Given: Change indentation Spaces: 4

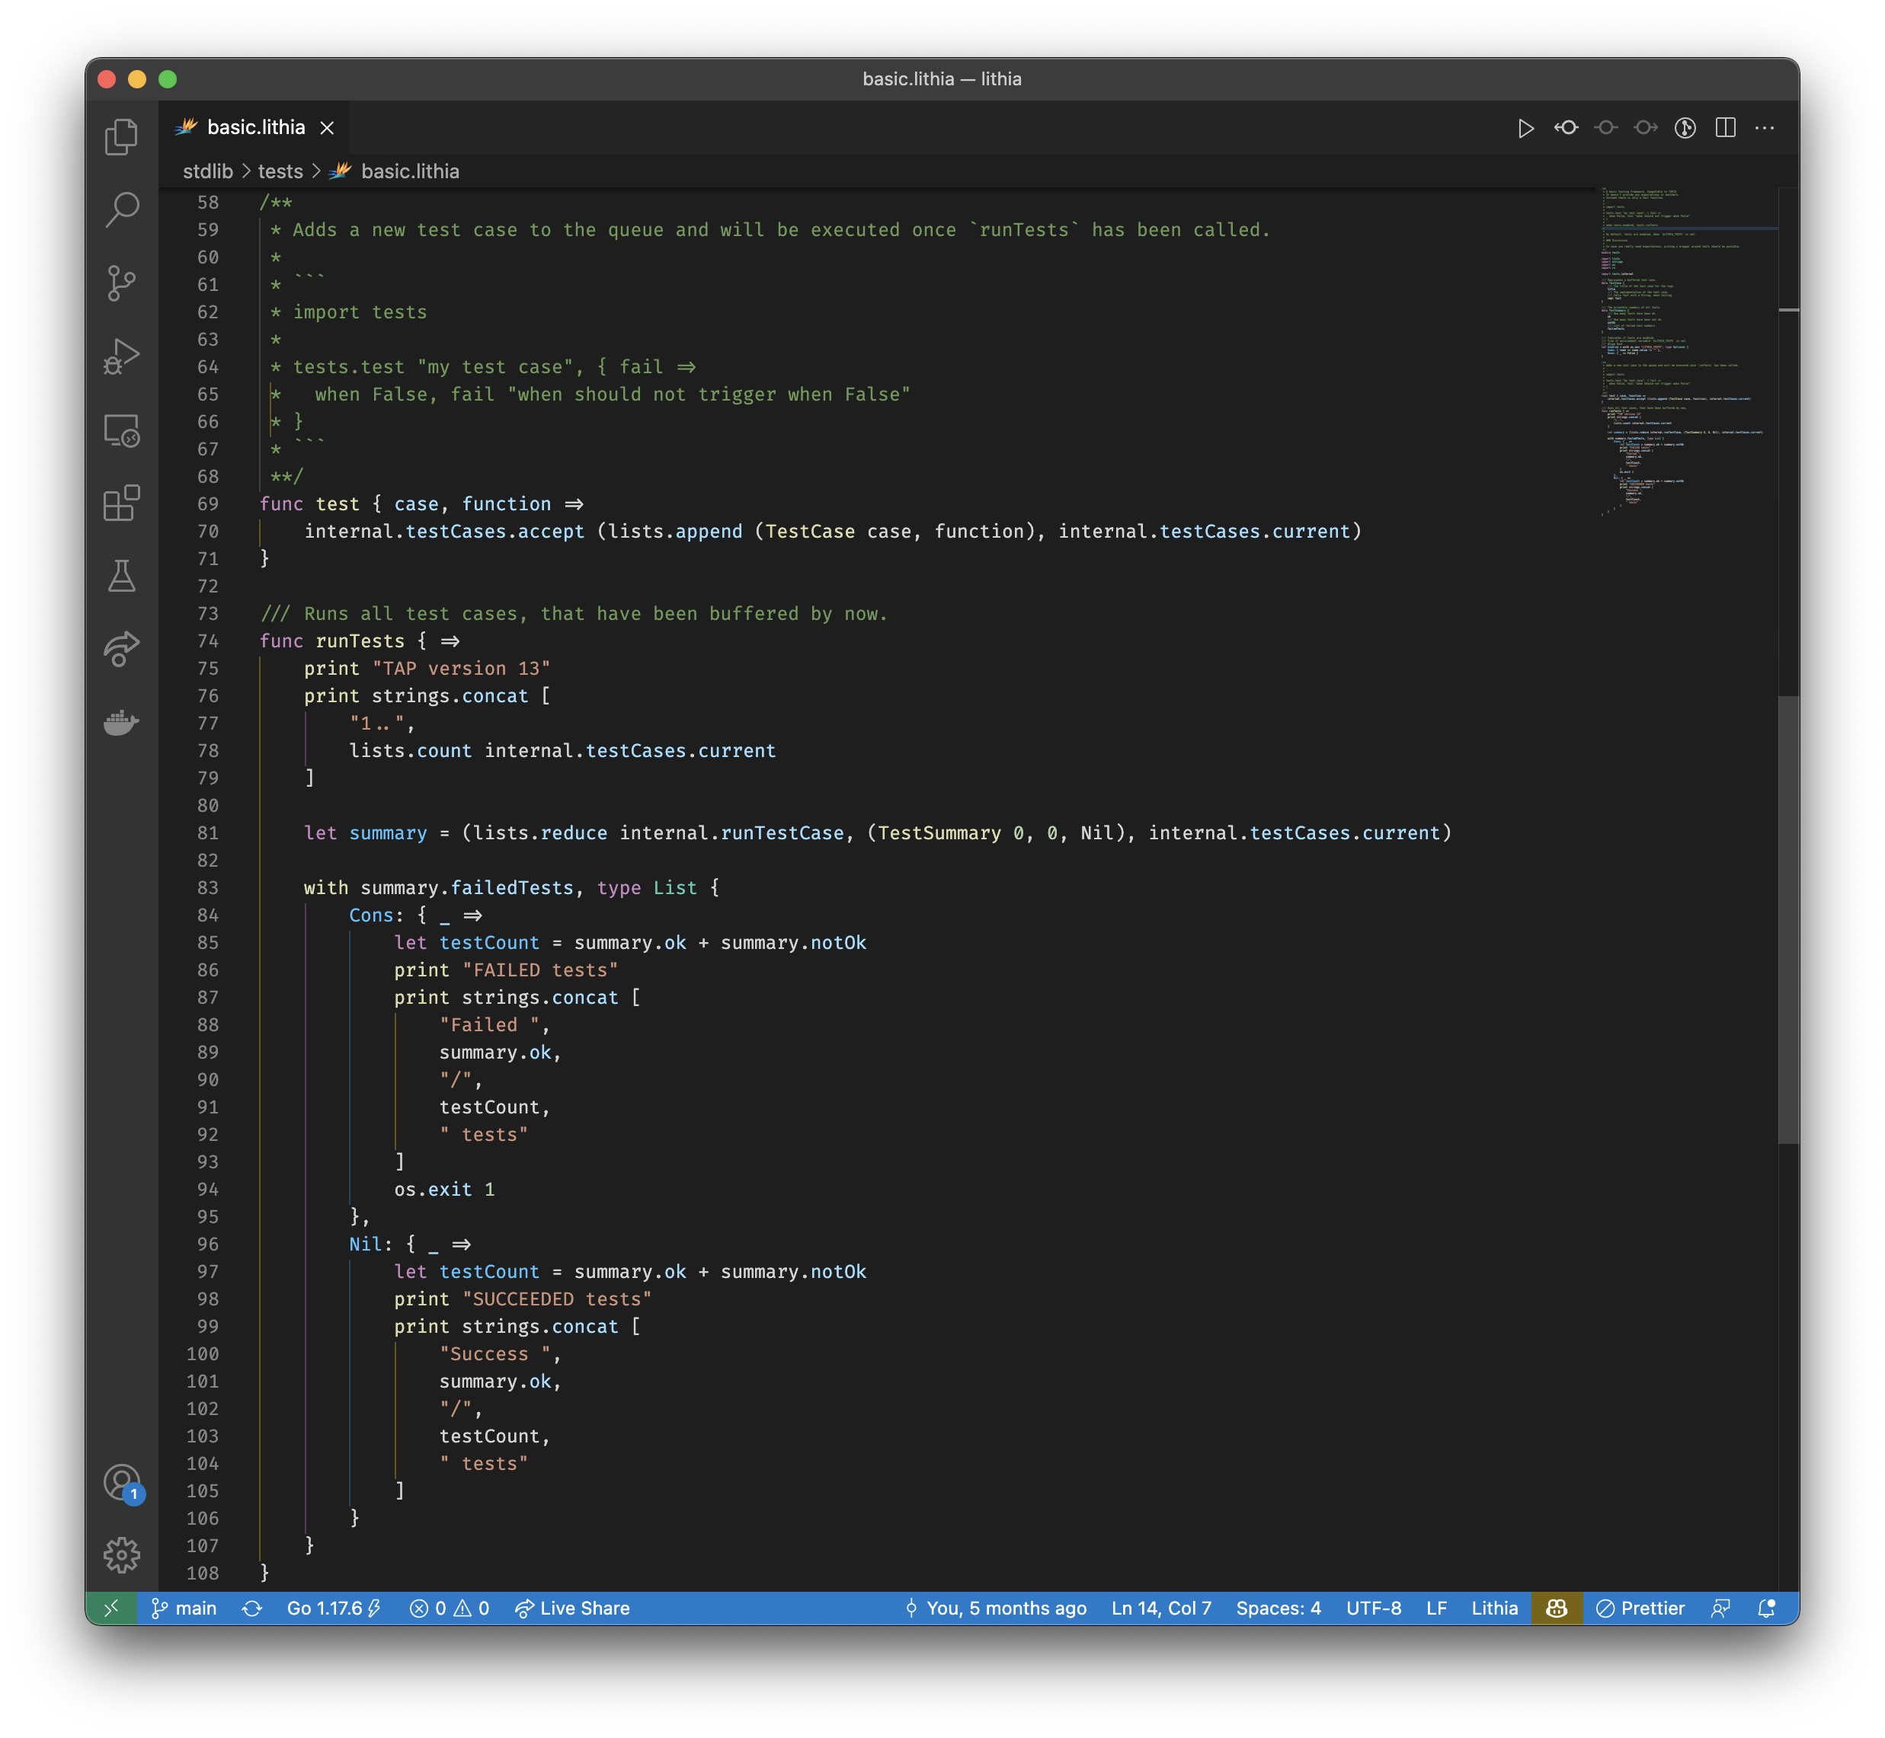Looking at the screenshot, I should coord(1279,1609).
